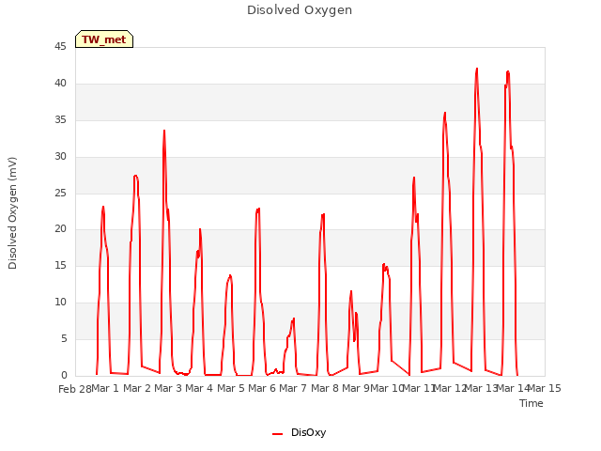
Task: Click the Mar 5 x-axis tick label
Action: tap(231, 388)
